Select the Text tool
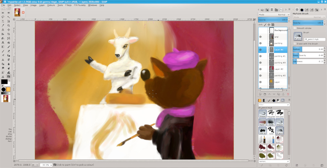 click(x=3, y=43)
